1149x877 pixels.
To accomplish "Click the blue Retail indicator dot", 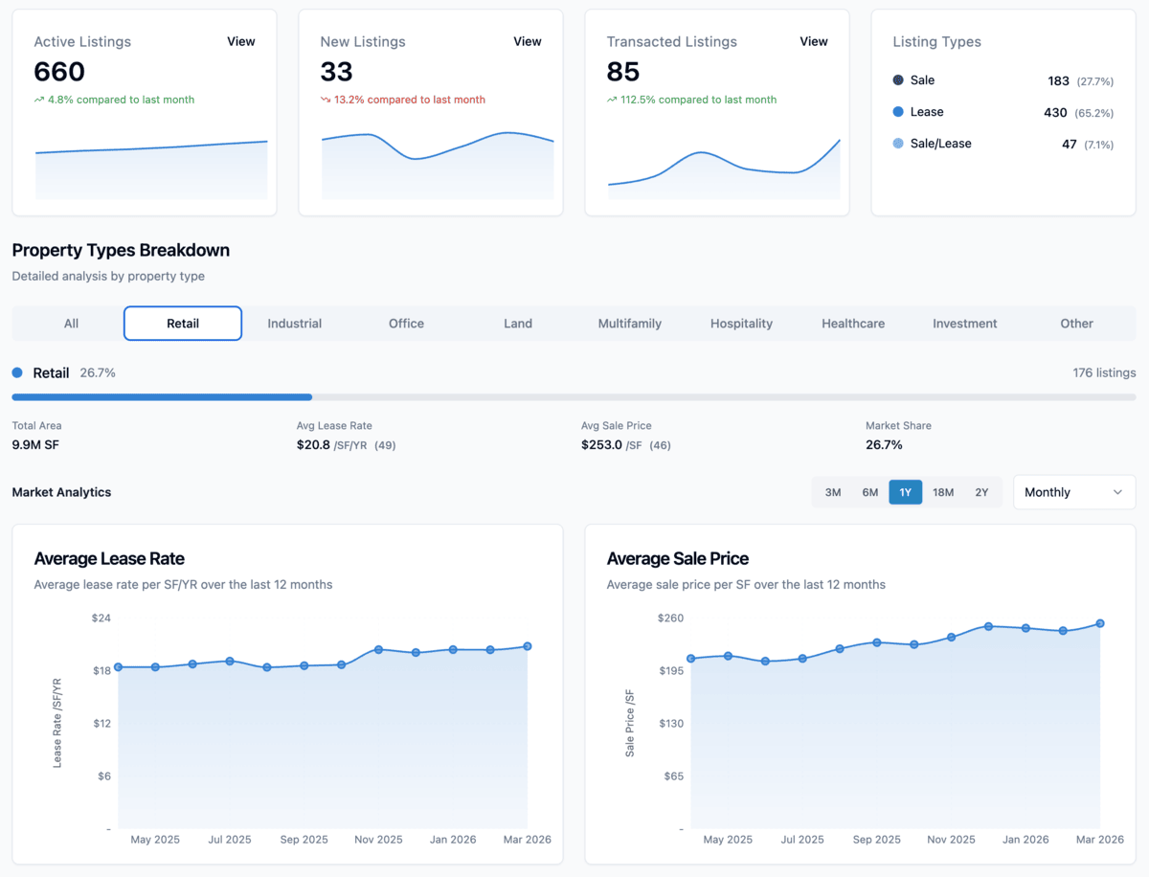I will coord(15,372).
